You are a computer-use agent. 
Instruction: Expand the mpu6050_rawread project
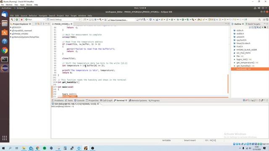click(11, 31)
